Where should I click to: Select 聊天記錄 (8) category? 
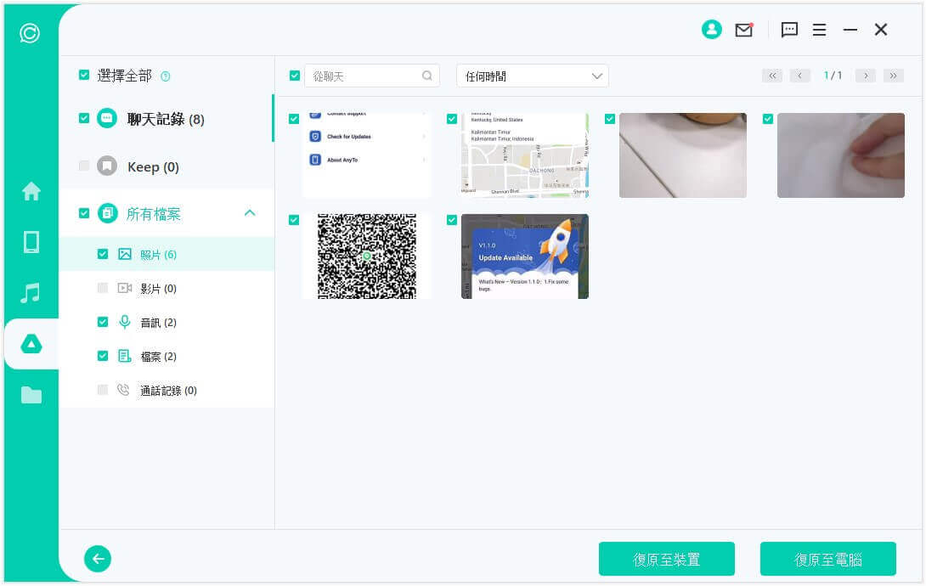167,119
